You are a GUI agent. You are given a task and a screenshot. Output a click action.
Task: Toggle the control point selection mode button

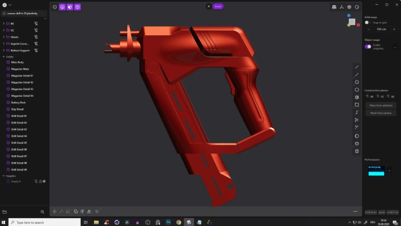(x=62, y=7)
